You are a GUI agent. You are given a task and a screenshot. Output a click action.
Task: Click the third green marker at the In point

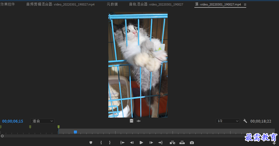(x=58, y=127)
